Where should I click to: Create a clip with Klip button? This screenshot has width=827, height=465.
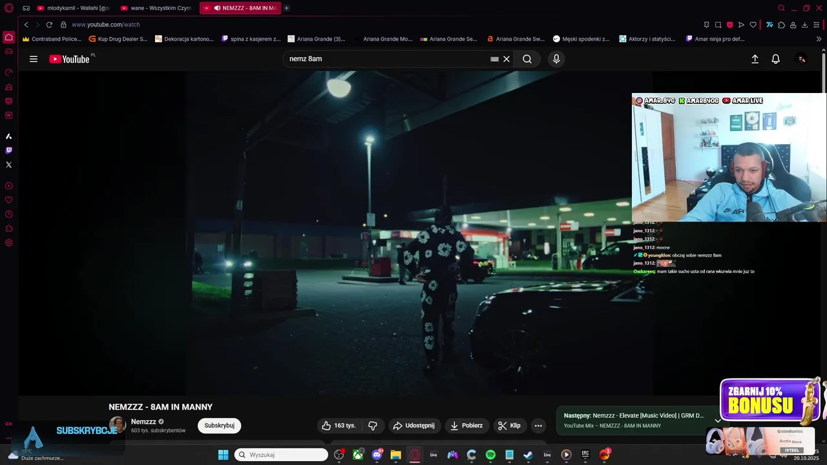(x=509, y=426)
